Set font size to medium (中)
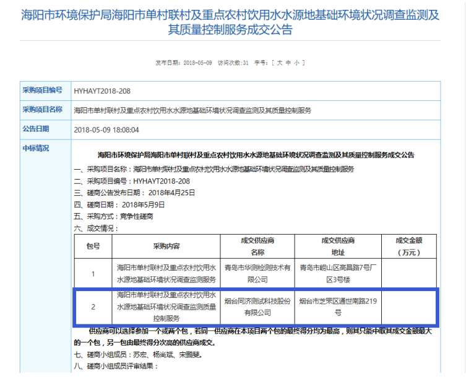The image size is (466, 379). (x=288, y=63)
